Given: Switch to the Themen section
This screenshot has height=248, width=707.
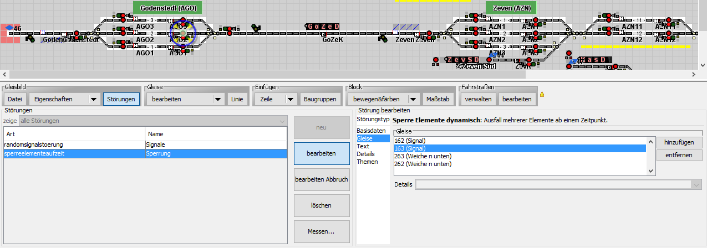Looking at the screenshot, I should pos(368,162).
